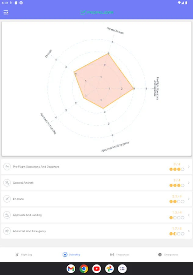The width and height of the screenshot is (193, 275).
Task: Expand the General Airwork row chevron
Action: point(189,183)
